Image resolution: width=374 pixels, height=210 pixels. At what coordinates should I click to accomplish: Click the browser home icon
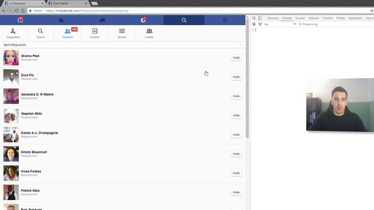tap(23, 10)
